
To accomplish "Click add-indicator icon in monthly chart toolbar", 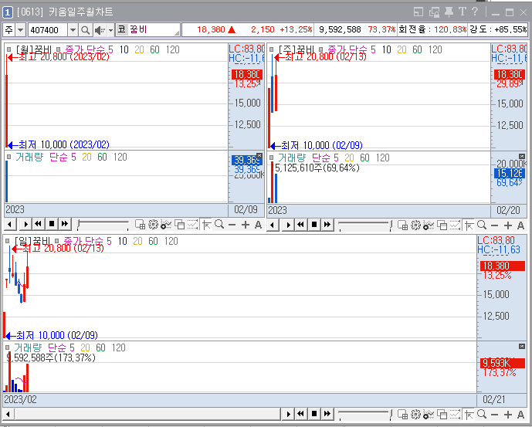I will [x=166, y=225].
